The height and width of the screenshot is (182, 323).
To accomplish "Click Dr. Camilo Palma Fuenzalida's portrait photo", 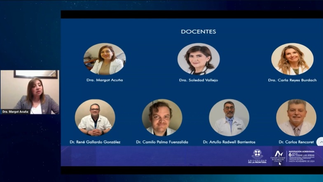I will click(162, 118).
